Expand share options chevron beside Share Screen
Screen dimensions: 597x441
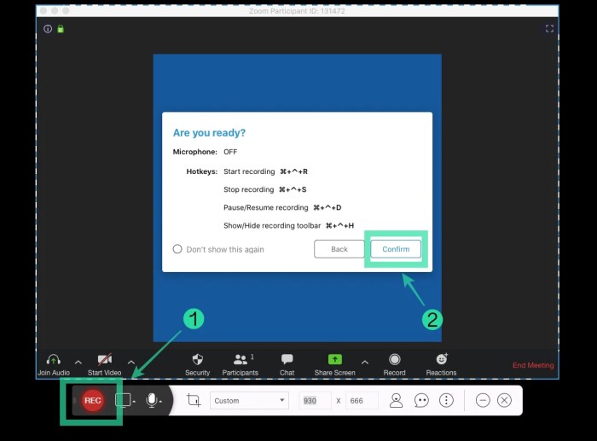[x=365, y=363]
